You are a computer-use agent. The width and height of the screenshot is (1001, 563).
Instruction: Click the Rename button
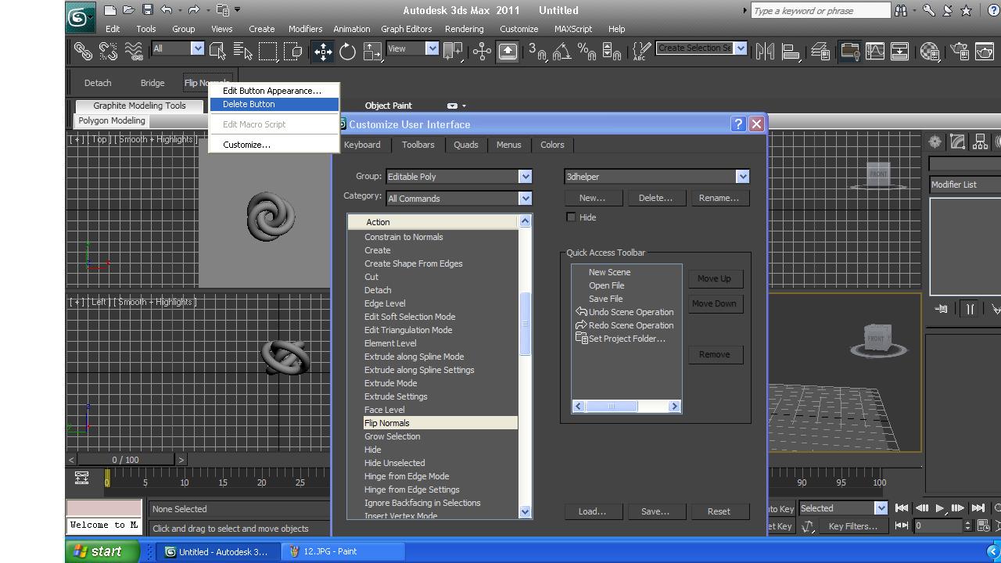(719, 198)
